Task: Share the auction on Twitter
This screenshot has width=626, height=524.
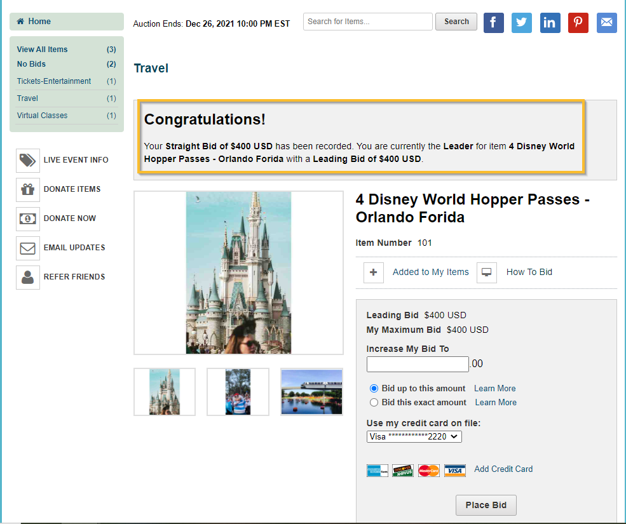Action: tap(522, 23)
